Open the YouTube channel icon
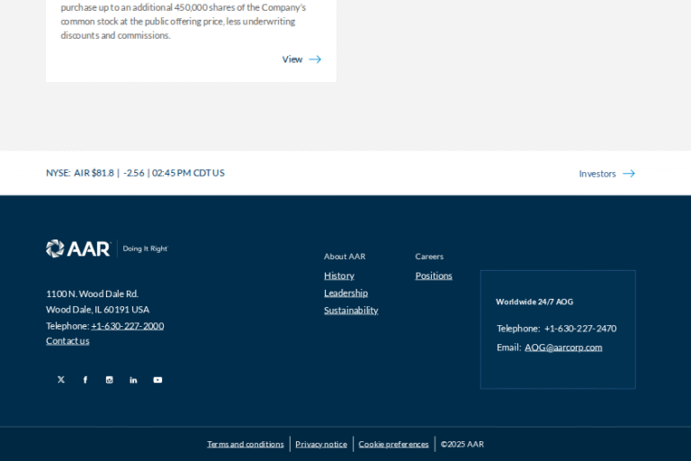The height and width of the screenshot is (461, 691). pos(157,380)
